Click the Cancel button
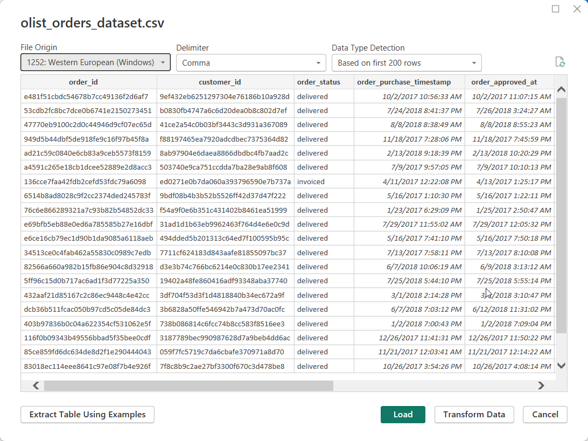 [545, 415]
